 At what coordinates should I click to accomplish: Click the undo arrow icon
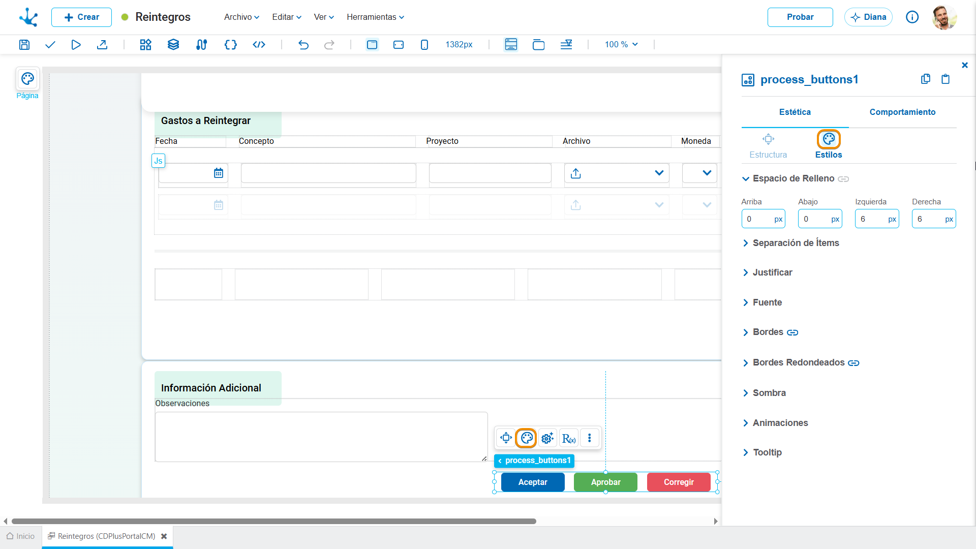[x=303, y=45]
